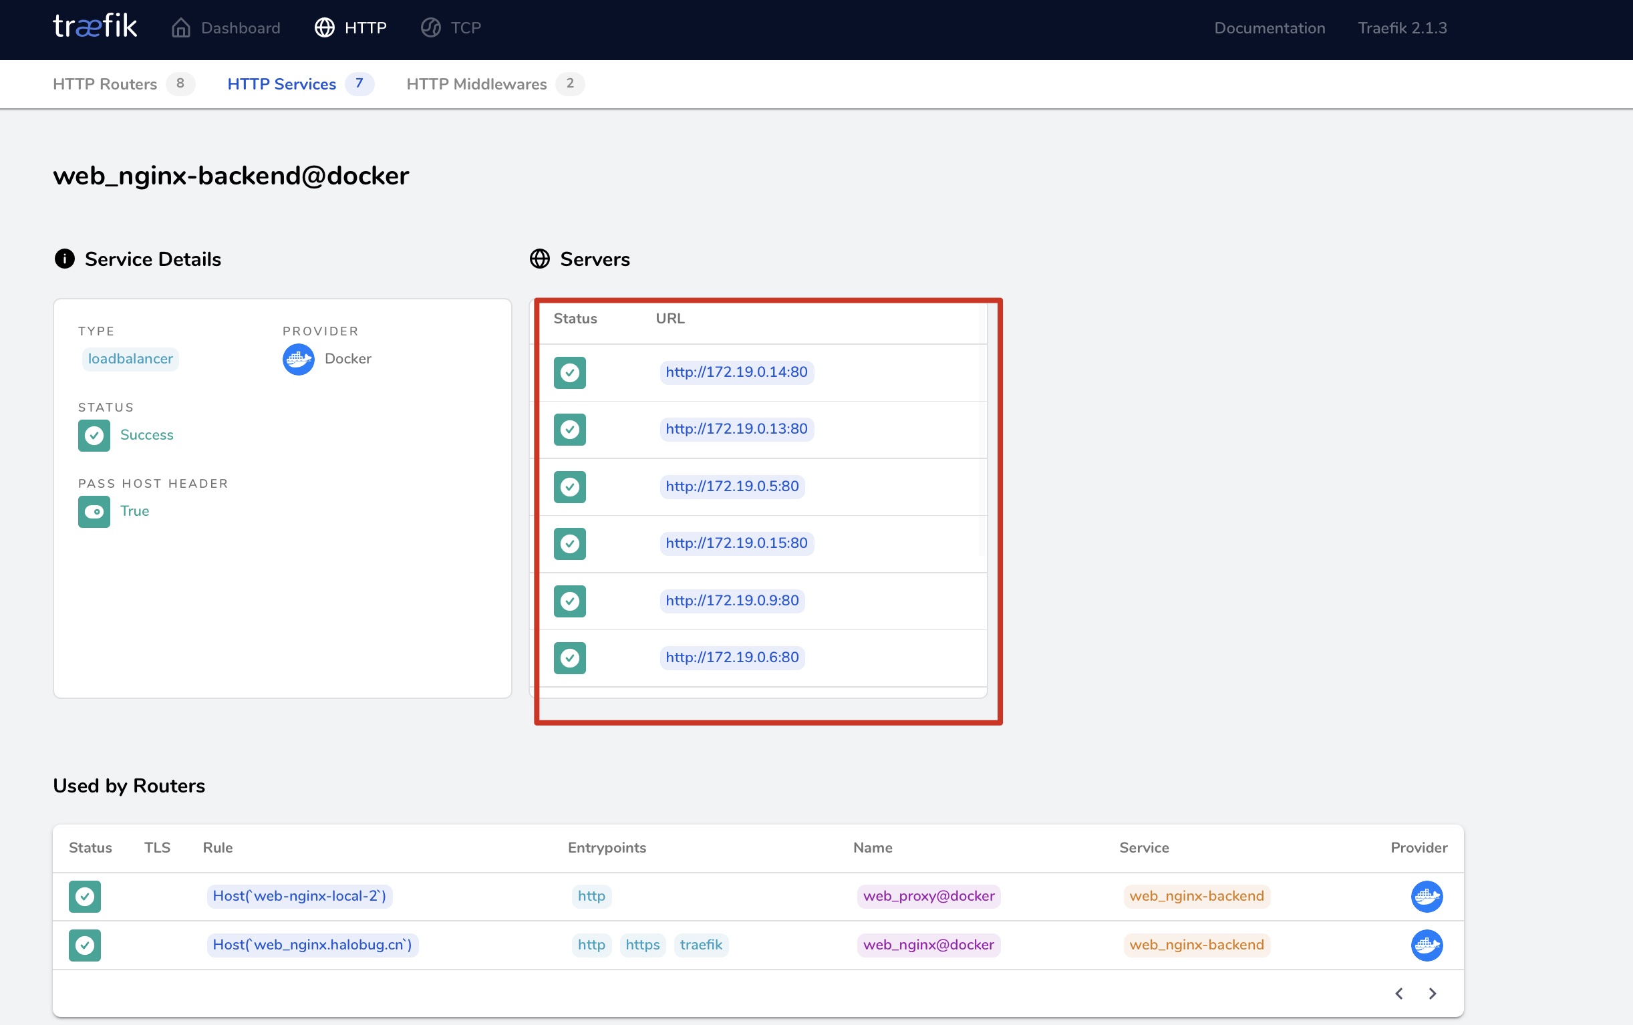Click the Traefik logo
Viewport: 1633px width, 1025px height.
coord(95,27)
